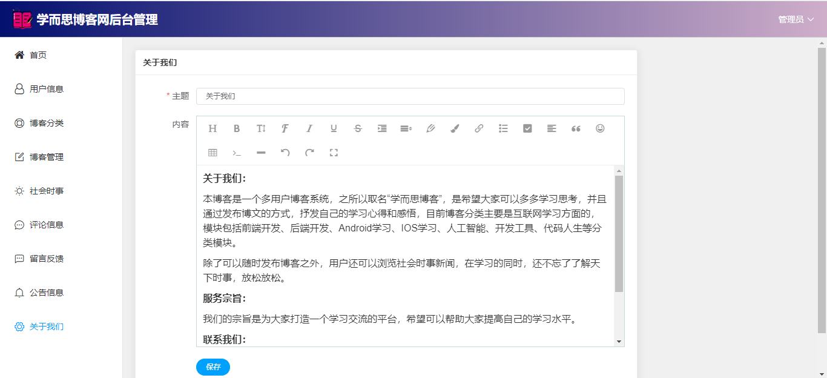Click the insert code block icon
The image size is (827, 378).
click(x=237, y=153)
